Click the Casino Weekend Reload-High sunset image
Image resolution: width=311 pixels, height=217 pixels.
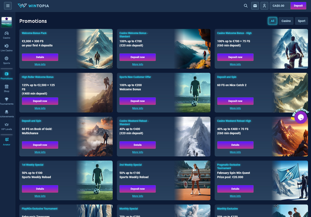click(290, 137)
